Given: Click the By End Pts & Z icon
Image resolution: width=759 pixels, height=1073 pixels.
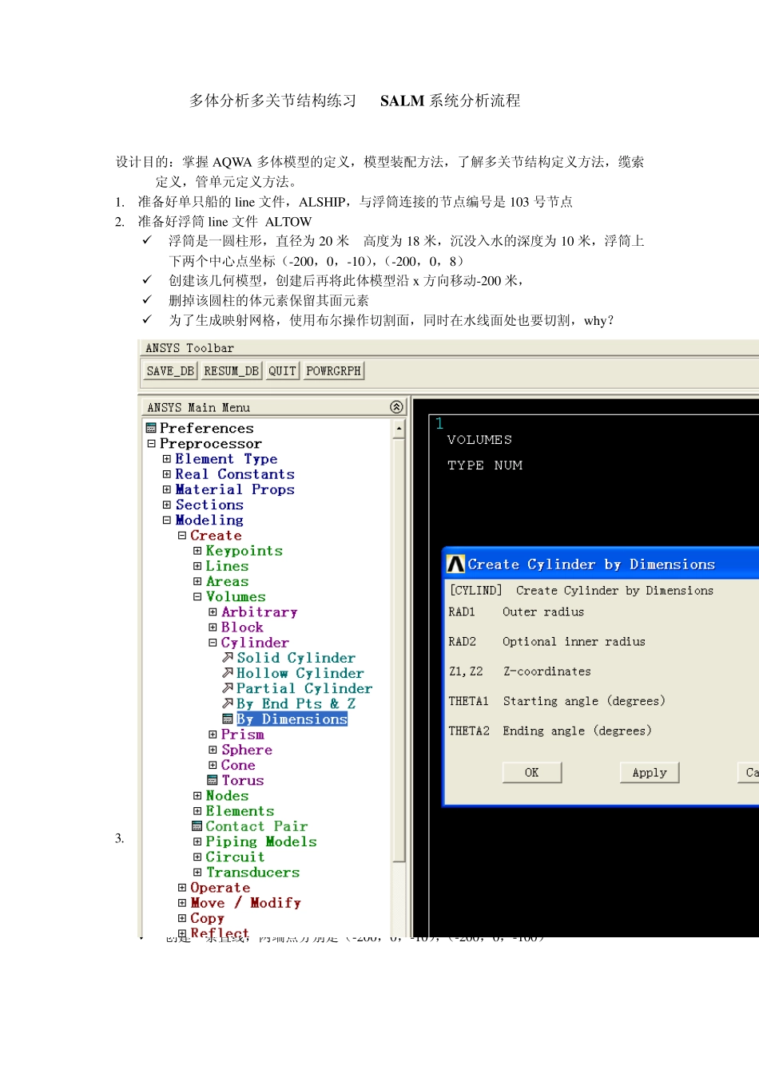Looking at the screenshot, I should click(228, 703).
